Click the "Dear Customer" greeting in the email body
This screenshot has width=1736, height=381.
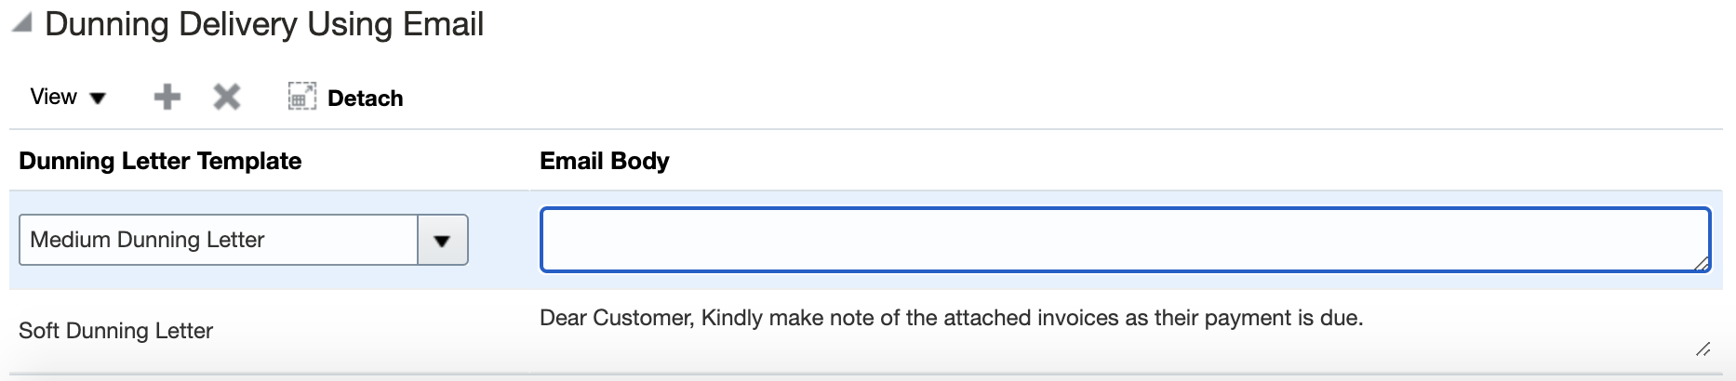pos(616,318)
